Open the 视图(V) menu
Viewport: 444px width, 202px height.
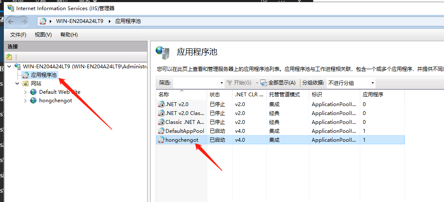click(x=43, y=35)
